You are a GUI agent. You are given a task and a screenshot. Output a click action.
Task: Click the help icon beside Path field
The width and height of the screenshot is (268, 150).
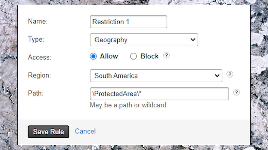pyautogui.click(x=236, y=92)
